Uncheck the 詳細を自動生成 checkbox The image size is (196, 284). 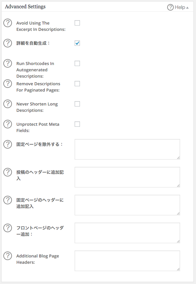(77, 43)
